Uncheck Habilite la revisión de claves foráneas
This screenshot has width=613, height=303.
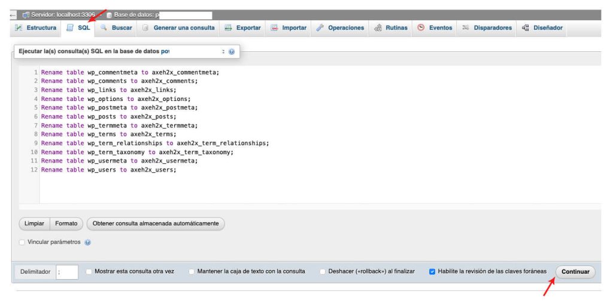[432, 272]
